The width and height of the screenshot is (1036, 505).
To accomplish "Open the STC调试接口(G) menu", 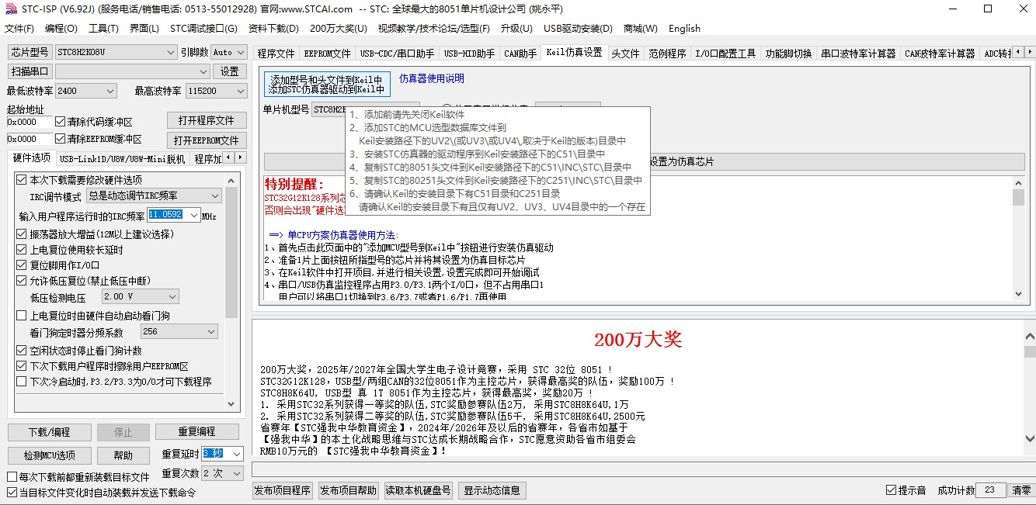I will [203, 29].
